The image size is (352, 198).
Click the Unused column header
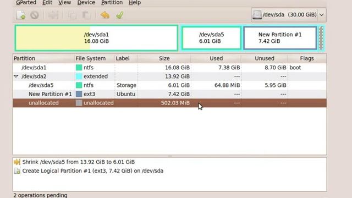tap(265, 58)
